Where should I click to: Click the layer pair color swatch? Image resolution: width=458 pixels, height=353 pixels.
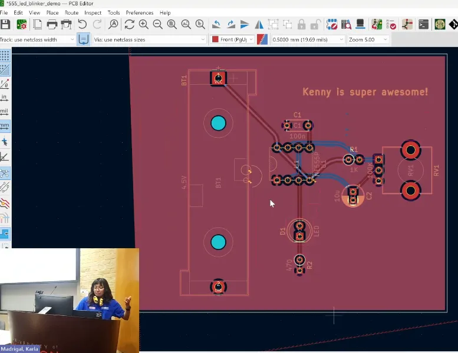(x=262, y=39)
